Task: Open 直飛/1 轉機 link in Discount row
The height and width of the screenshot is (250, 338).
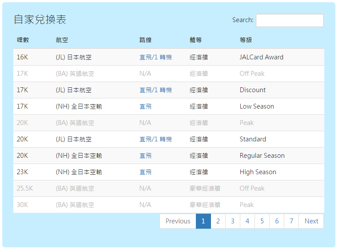Action: point(155,90)
